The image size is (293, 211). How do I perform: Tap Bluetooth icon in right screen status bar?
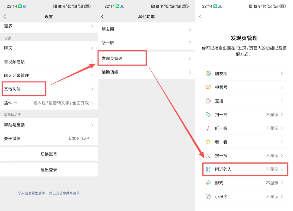click(x=259, y=6)
